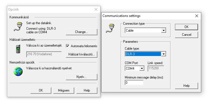Click the mobile phone icon under Hálózati üzemeltető

(18, 49)
